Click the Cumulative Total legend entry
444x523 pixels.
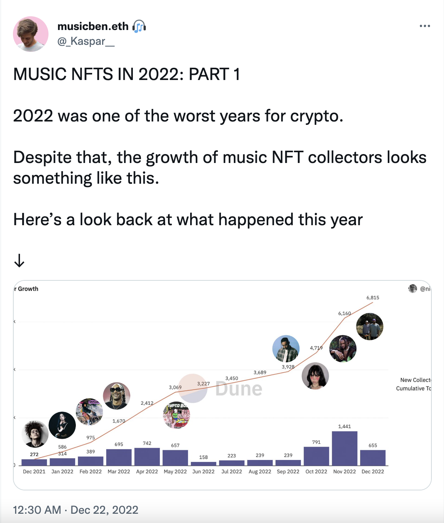[x=413, y=388]
